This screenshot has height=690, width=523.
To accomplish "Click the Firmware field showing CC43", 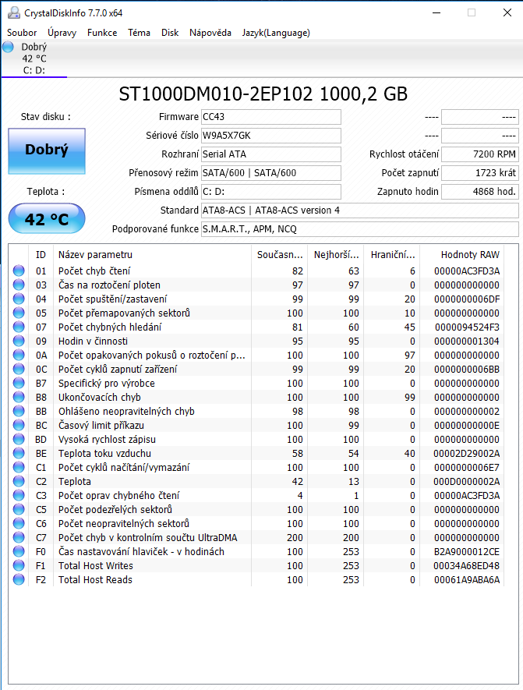I will tap(271, 117).
